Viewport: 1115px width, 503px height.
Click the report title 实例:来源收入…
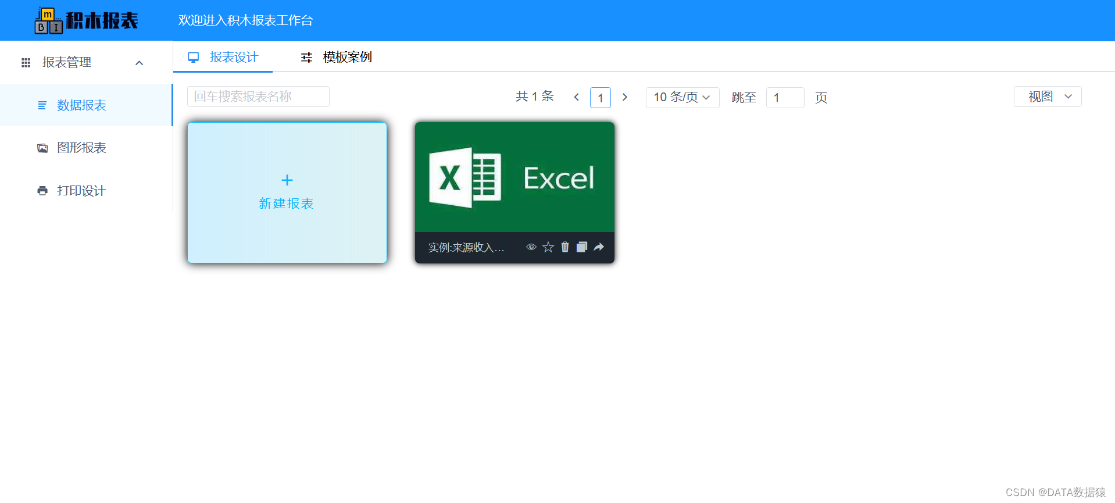pos(466,248)
